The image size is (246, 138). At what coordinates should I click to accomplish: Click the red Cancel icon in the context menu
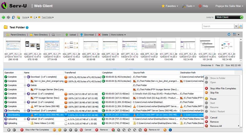207,118
